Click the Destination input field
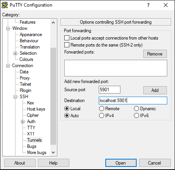Viewport: 175px width, 170px height. 133,101
